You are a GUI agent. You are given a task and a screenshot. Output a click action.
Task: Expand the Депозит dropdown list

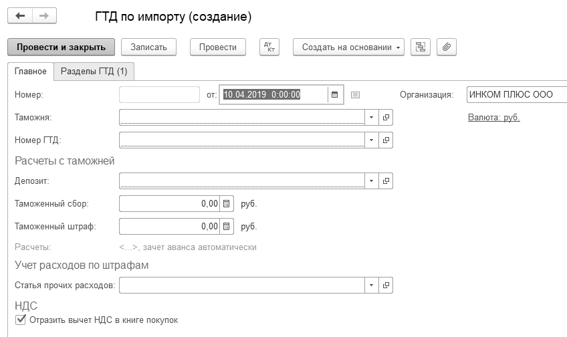(x=372, y=181)
